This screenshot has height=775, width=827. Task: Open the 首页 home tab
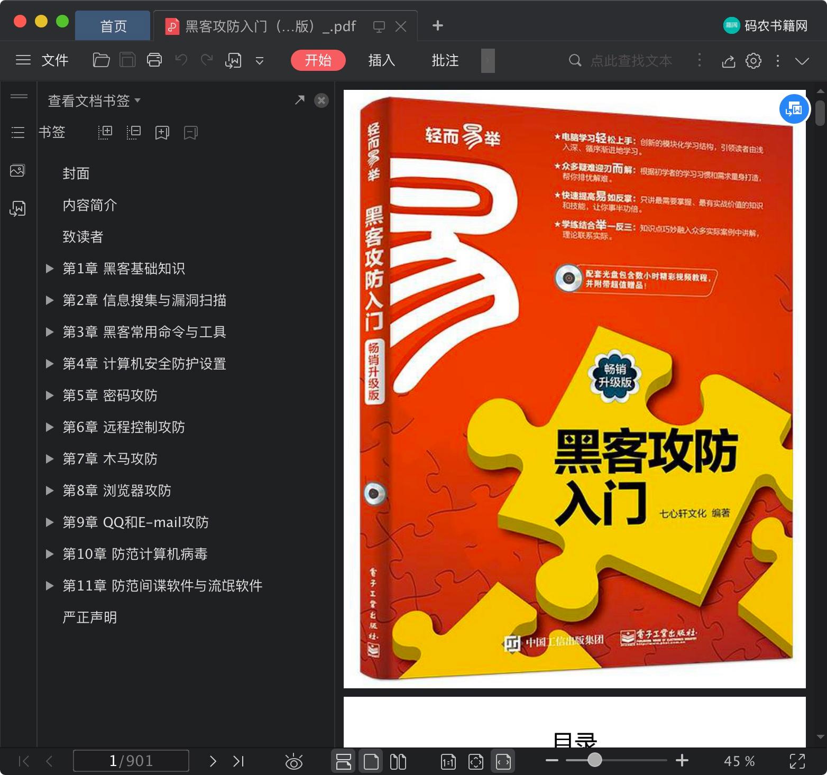pos(113,26)
